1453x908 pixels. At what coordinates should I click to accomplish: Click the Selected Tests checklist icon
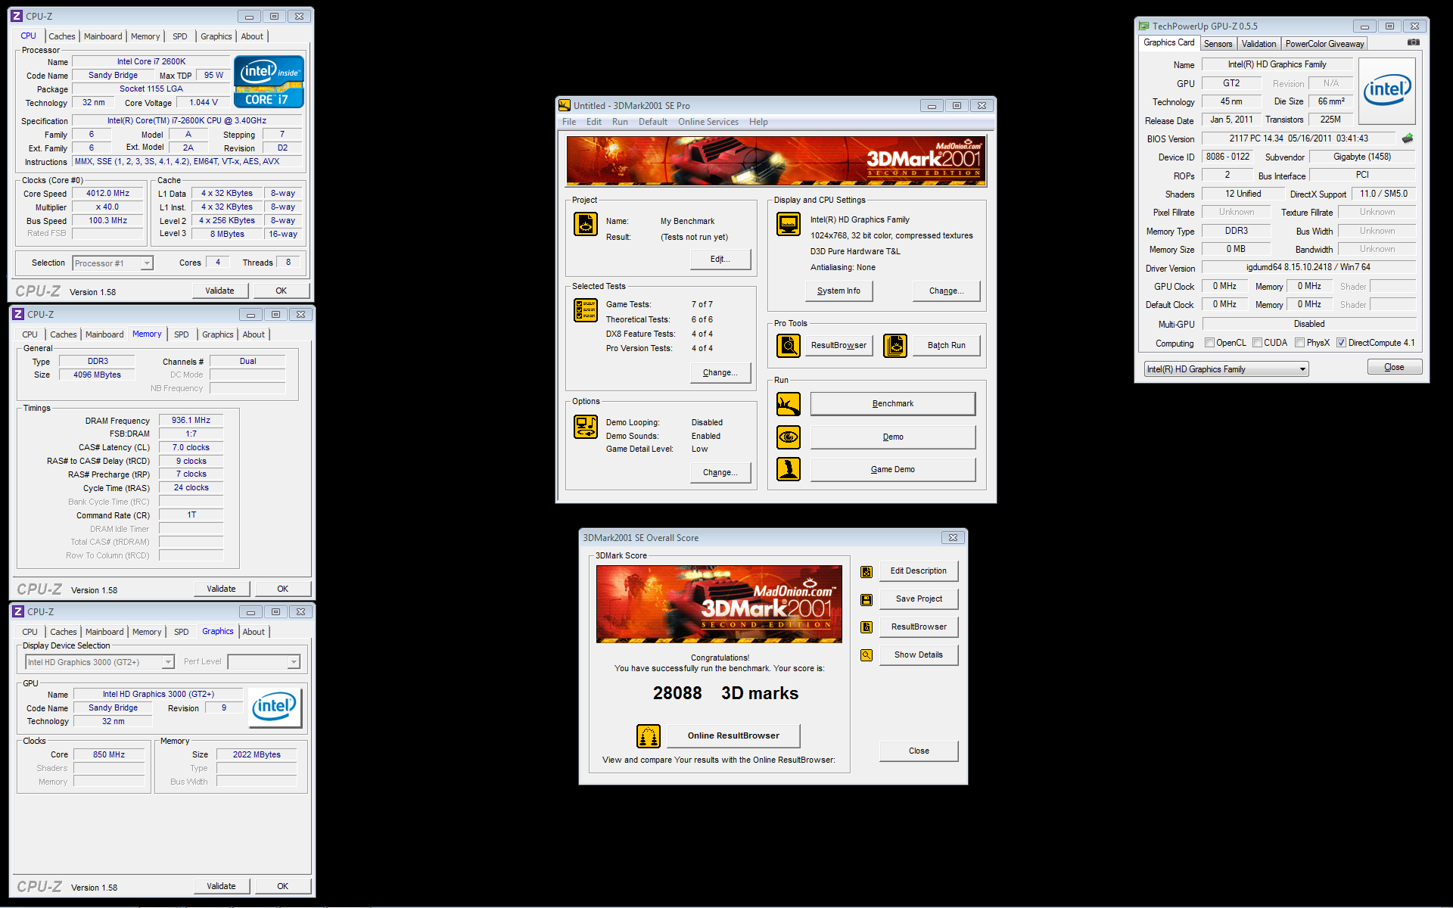pyautogui.click(x=586, y=310)
